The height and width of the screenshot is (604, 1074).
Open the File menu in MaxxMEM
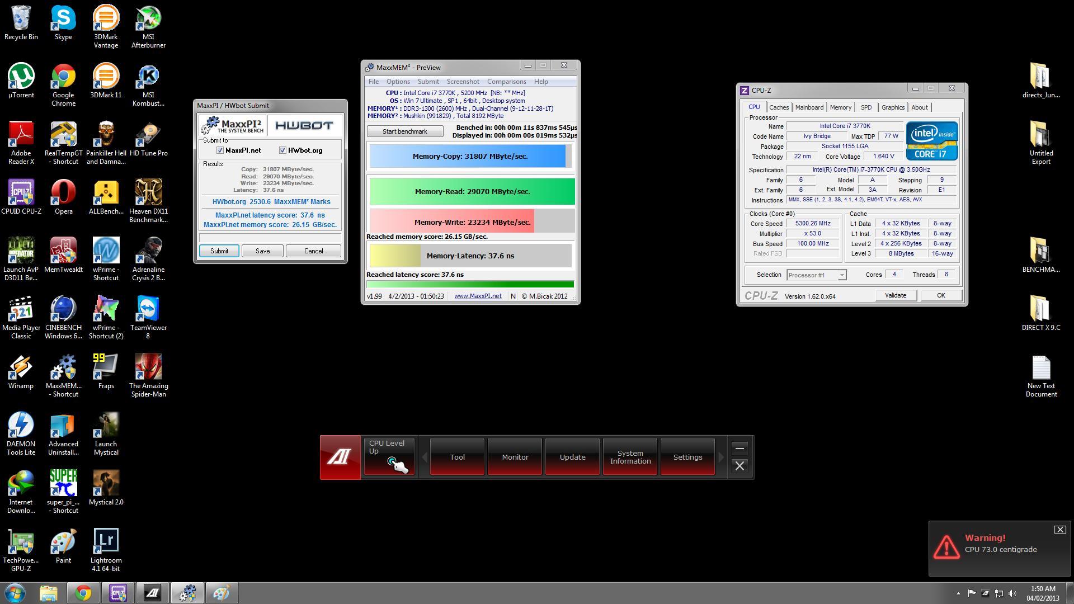(373, 82)
